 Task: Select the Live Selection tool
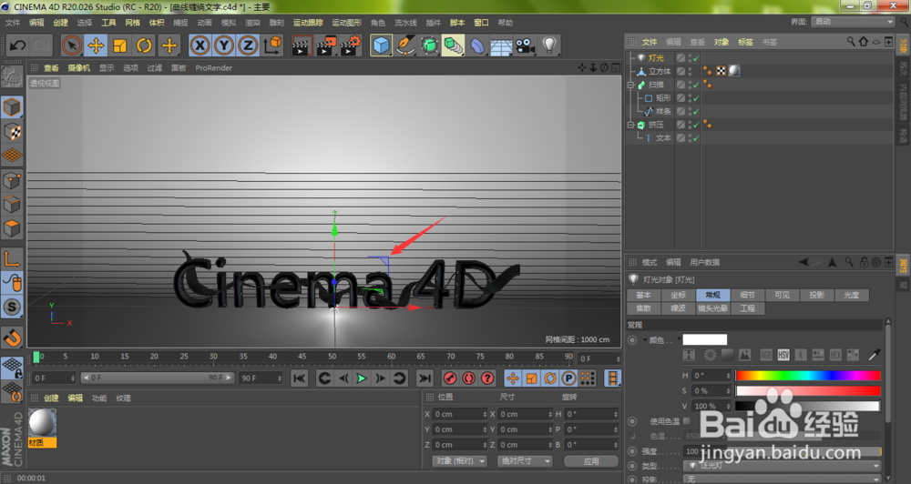[71, 45]
